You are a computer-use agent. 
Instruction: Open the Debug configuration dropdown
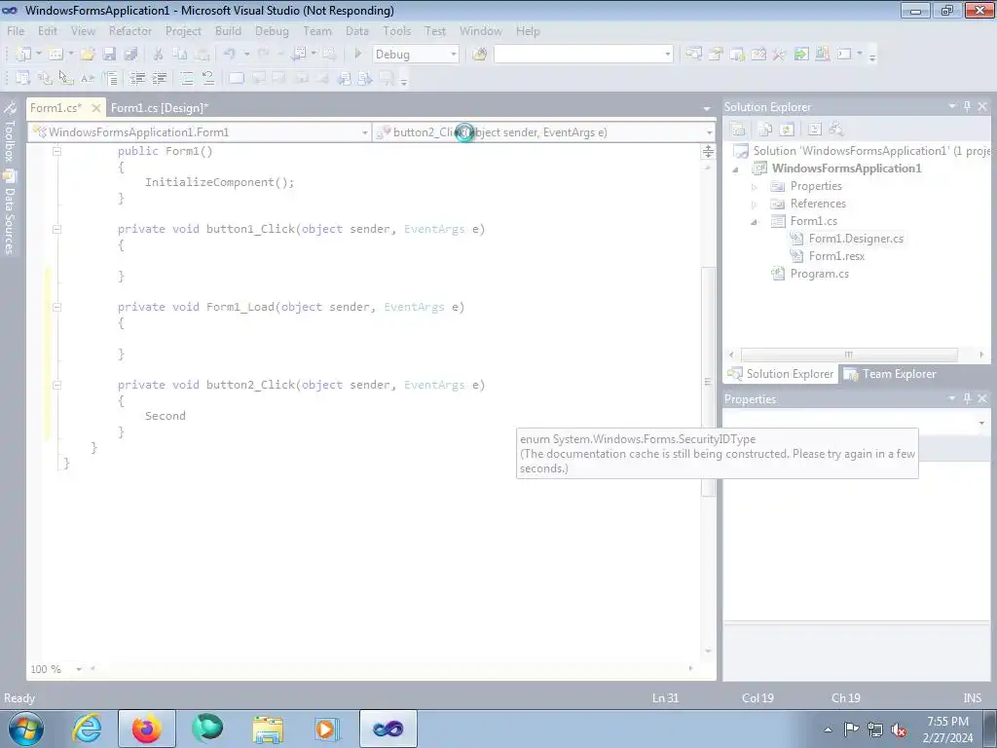coord(454,55)
